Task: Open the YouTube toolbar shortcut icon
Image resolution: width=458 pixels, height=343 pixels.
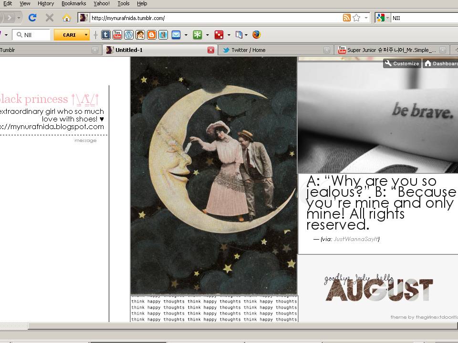Action: coord(117,35)
